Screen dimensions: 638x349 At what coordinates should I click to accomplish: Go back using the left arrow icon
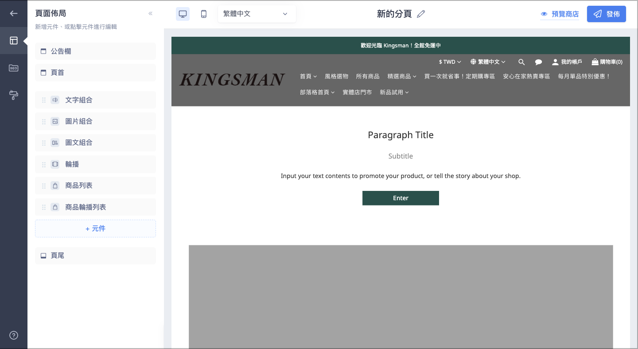(14, 13)
